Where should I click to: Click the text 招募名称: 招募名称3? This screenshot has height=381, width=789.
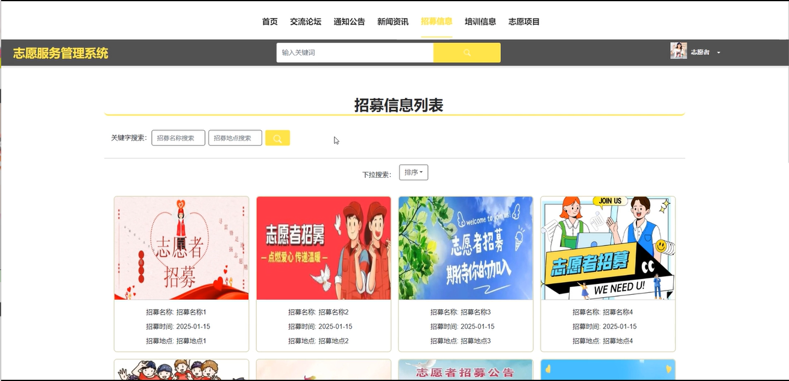click(461, 312)
